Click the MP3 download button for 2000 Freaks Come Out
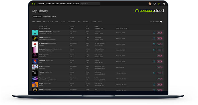This screenshot has width=198, height=105. click(x=159, y=33)
